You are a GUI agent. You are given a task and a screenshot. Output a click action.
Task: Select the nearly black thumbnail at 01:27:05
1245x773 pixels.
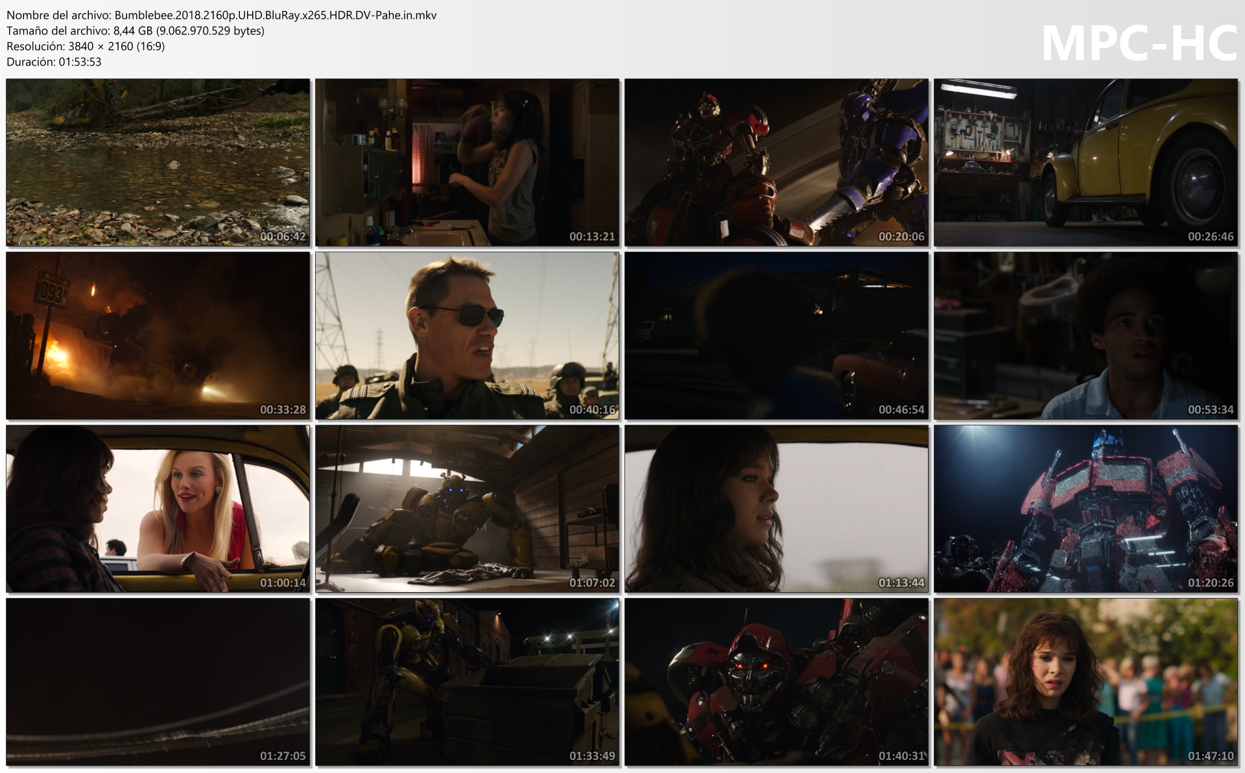point(158,682)
